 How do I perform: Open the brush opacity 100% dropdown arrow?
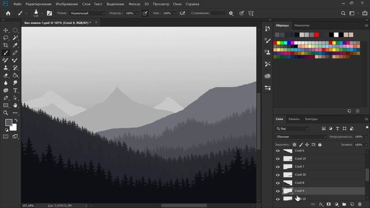click(137, 13)
